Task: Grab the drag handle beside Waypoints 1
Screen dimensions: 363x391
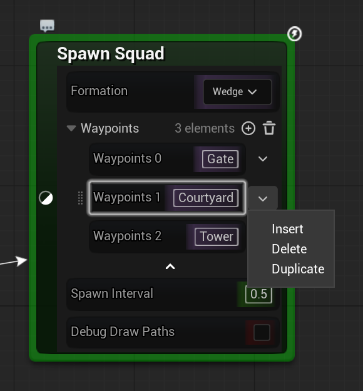Action: 80,198
